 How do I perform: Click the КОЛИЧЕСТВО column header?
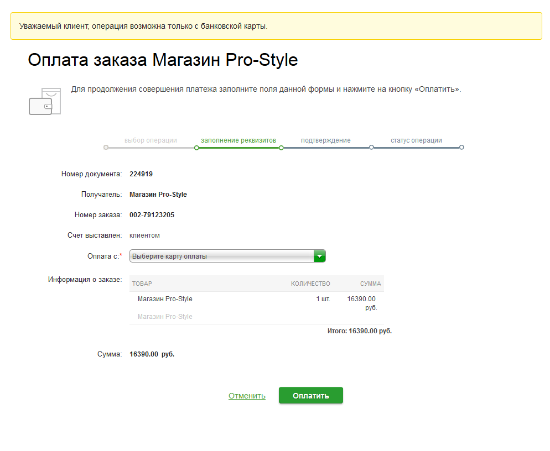[310, 284]
